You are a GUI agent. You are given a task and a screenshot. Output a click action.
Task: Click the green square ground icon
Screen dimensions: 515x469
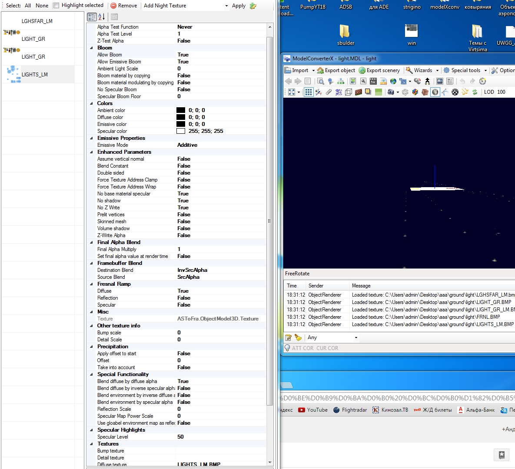click(379, 92)
